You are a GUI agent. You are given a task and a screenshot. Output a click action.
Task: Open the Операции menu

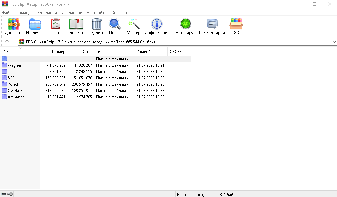coord(48,13)
